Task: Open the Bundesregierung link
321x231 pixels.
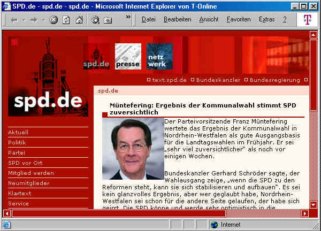Action: 275,80
